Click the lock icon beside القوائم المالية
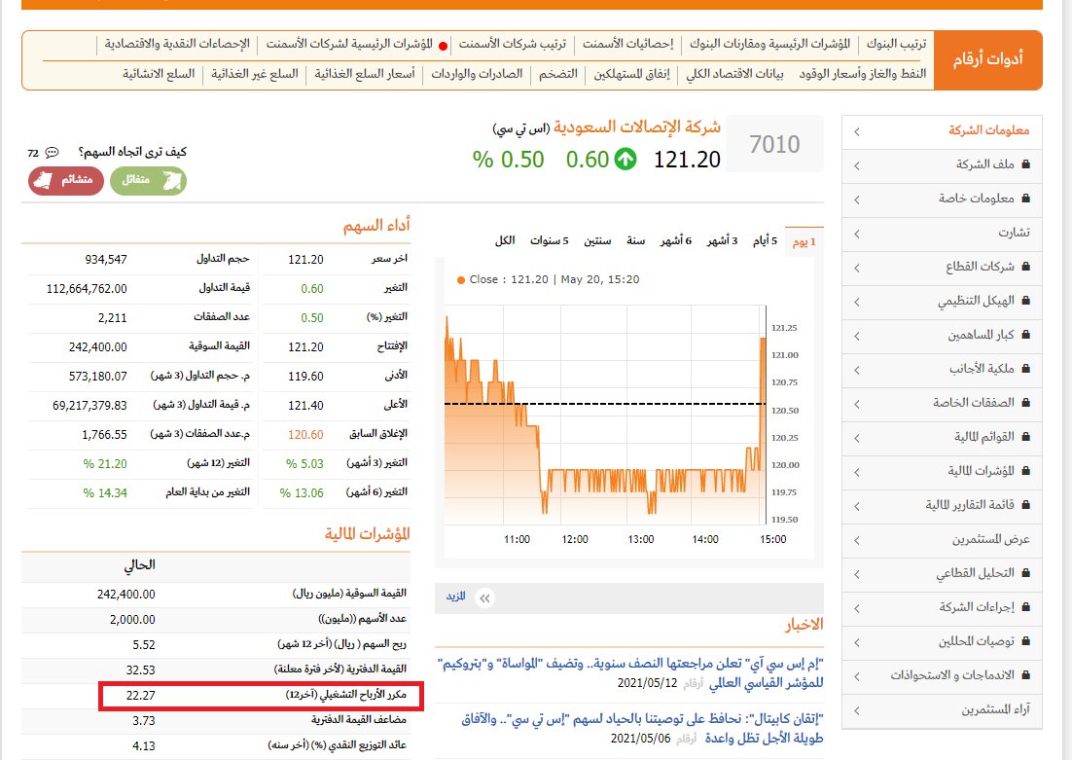The height and width of the screenshot is (760, 1072). point(1025,436)
